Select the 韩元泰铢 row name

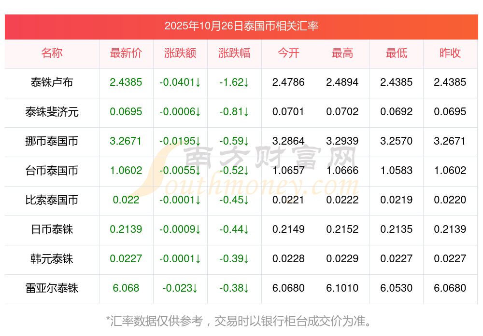52,259
